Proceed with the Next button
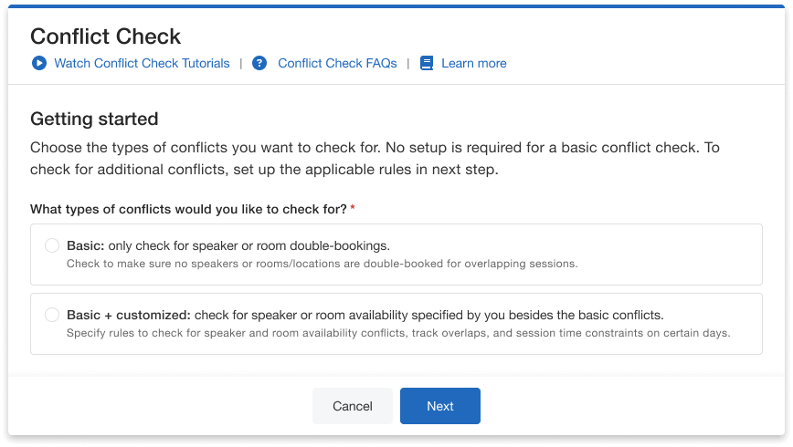 [x=439, y=406]
